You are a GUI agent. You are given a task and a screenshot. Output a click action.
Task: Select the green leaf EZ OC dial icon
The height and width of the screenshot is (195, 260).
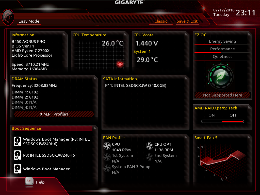[x=221, y=77]
